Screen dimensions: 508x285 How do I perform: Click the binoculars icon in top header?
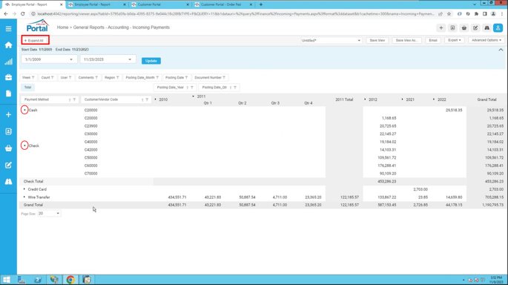click(486, 28)
